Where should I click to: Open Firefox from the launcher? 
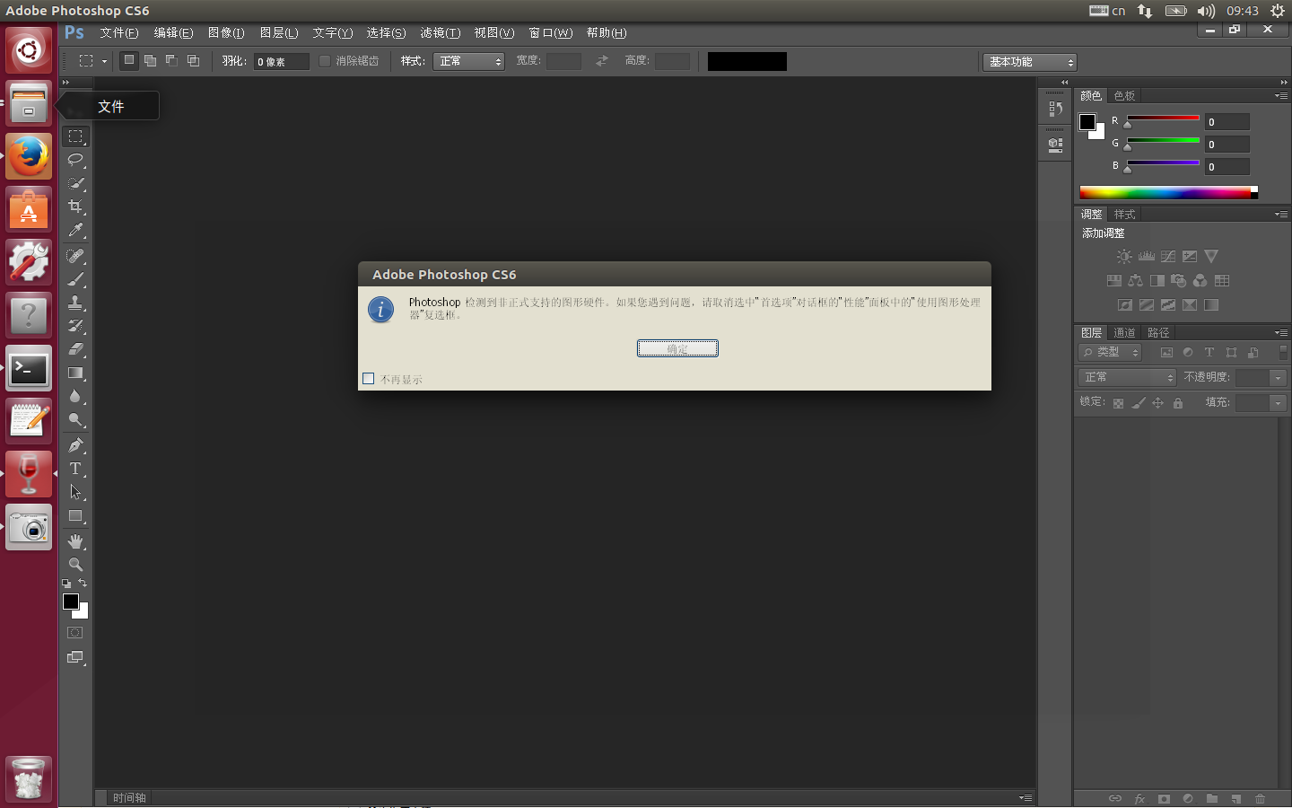(29, 156)
